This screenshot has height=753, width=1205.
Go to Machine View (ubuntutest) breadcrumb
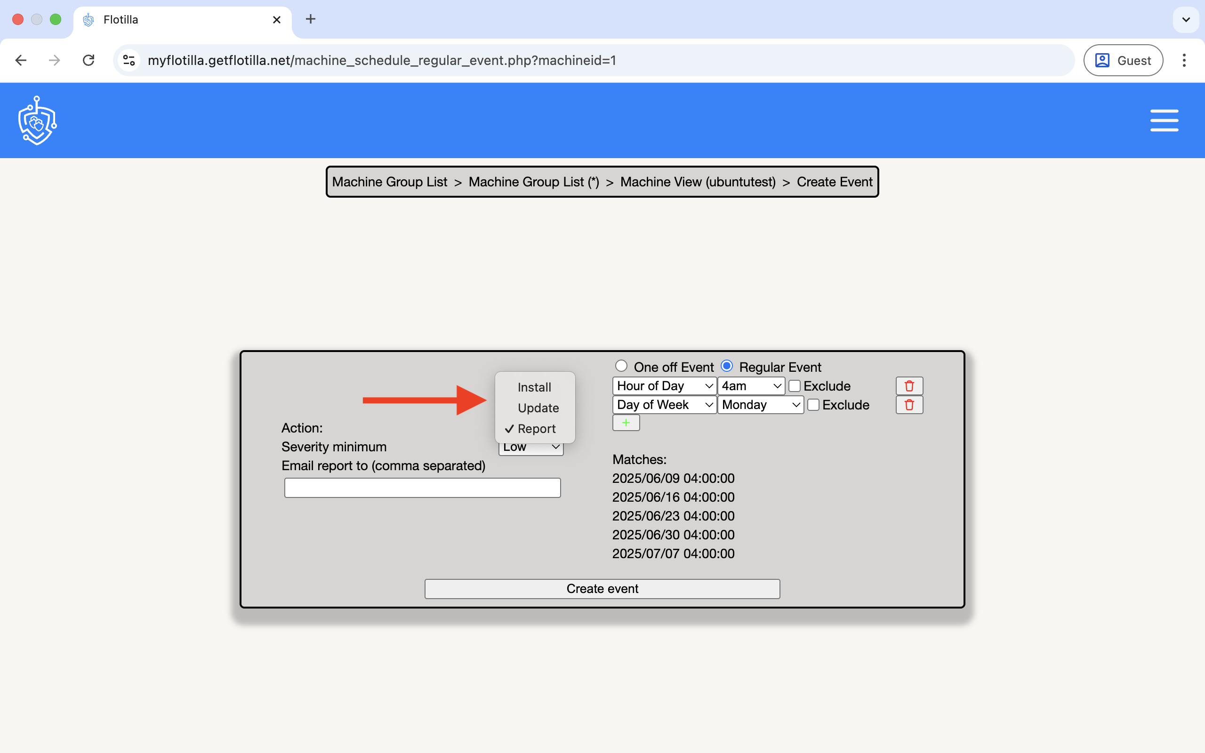point(698,182)
